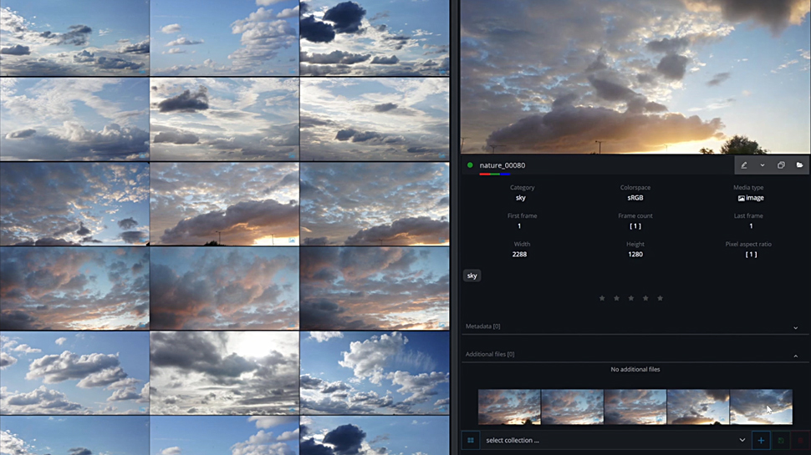The image size is (811, 455).
Task: Click the Media type value image
Action: 755,198
